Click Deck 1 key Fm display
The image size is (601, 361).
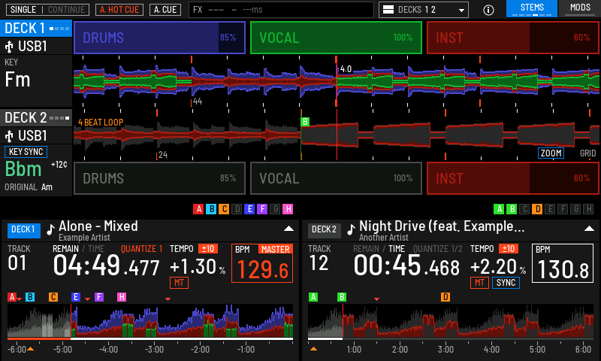[17, 80]
